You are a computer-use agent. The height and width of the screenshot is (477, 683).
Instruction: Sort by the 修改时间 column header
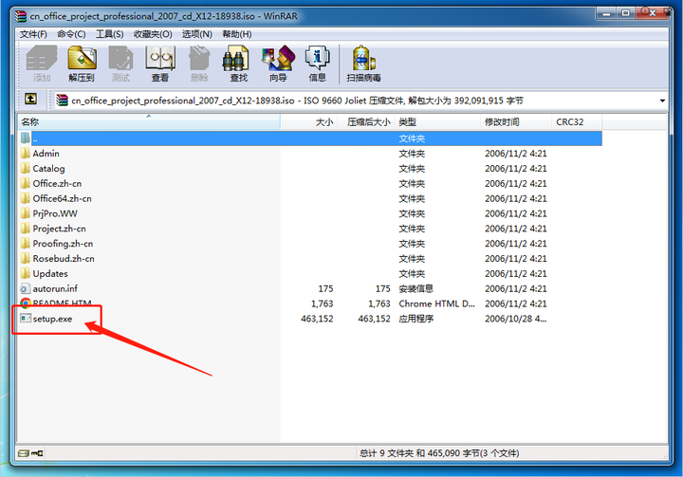[516, 122]
